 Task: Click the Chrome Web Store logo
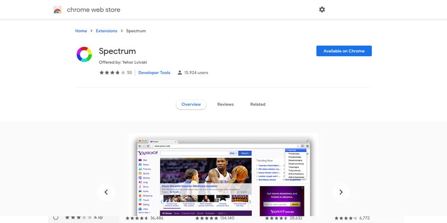[58, 10]
